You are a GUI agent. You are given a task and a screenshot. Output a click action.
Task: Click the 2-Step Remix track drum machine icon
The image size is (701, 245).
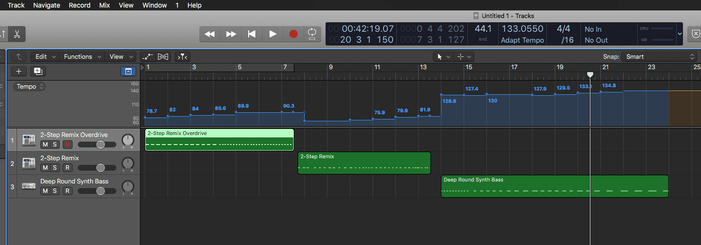click(x=29, y=163)
